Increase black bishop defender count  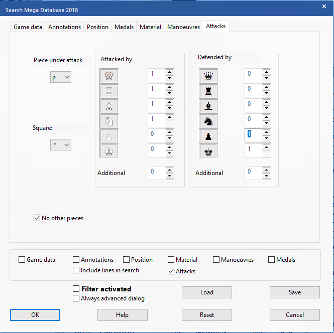tap(267, 102)
